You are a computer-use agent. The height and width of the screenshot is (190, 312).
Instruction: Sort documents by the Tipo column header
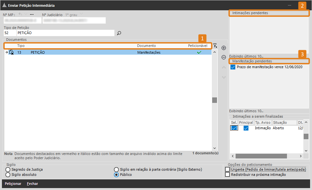coord(21,46)
